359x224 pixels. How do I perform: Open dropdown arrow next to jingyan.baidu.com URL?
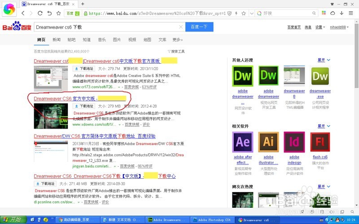[x=115, y=166]
